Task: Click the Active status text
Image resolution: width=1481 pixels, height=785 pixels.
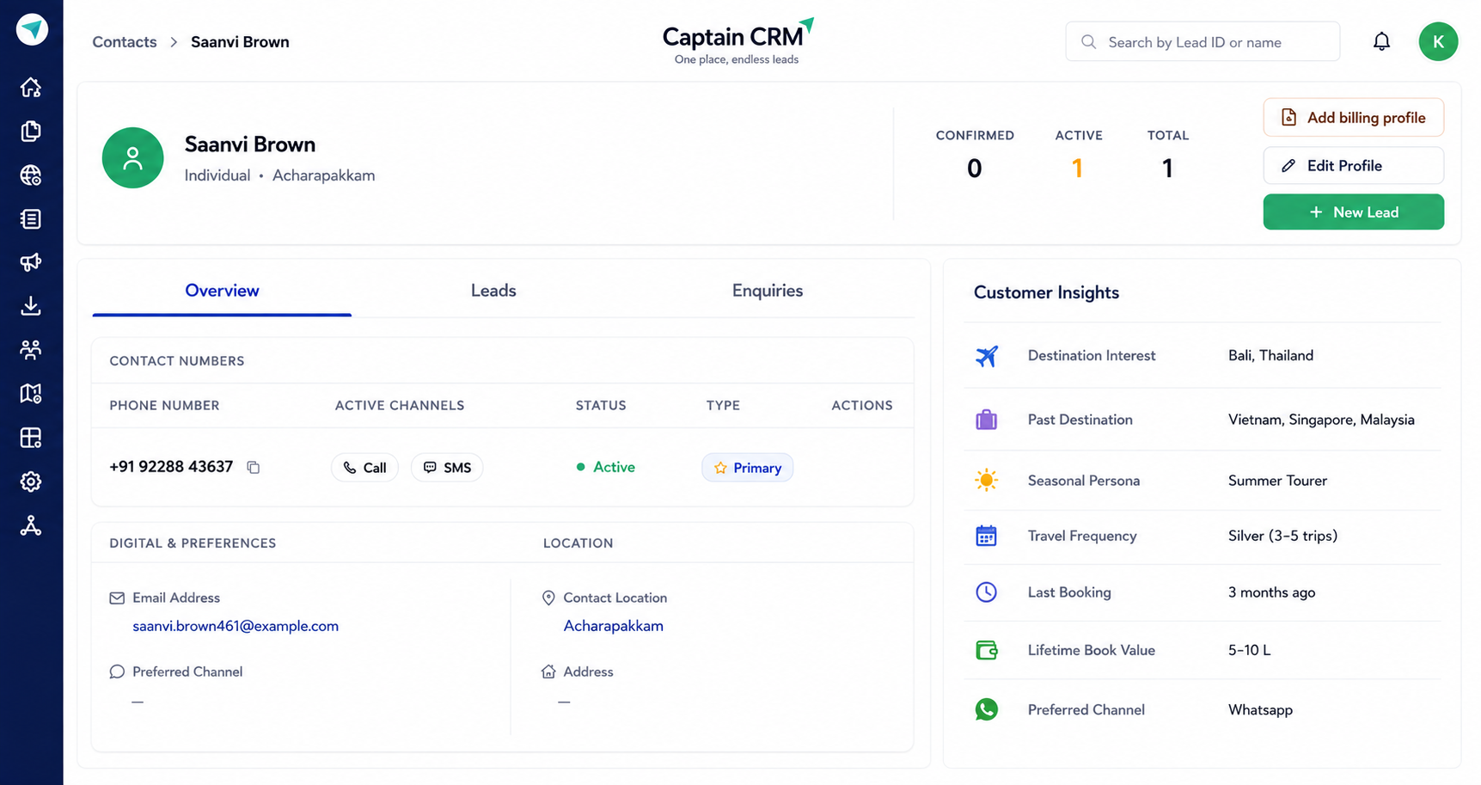Action: [614, 467]
